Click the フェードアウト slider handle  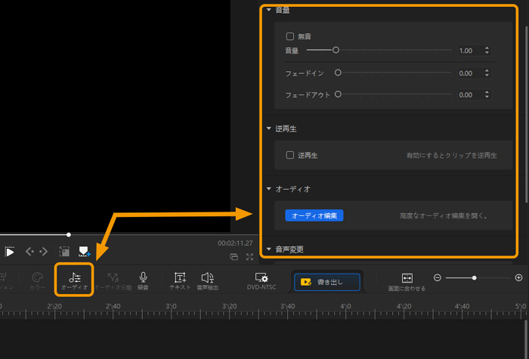(338, 94)
